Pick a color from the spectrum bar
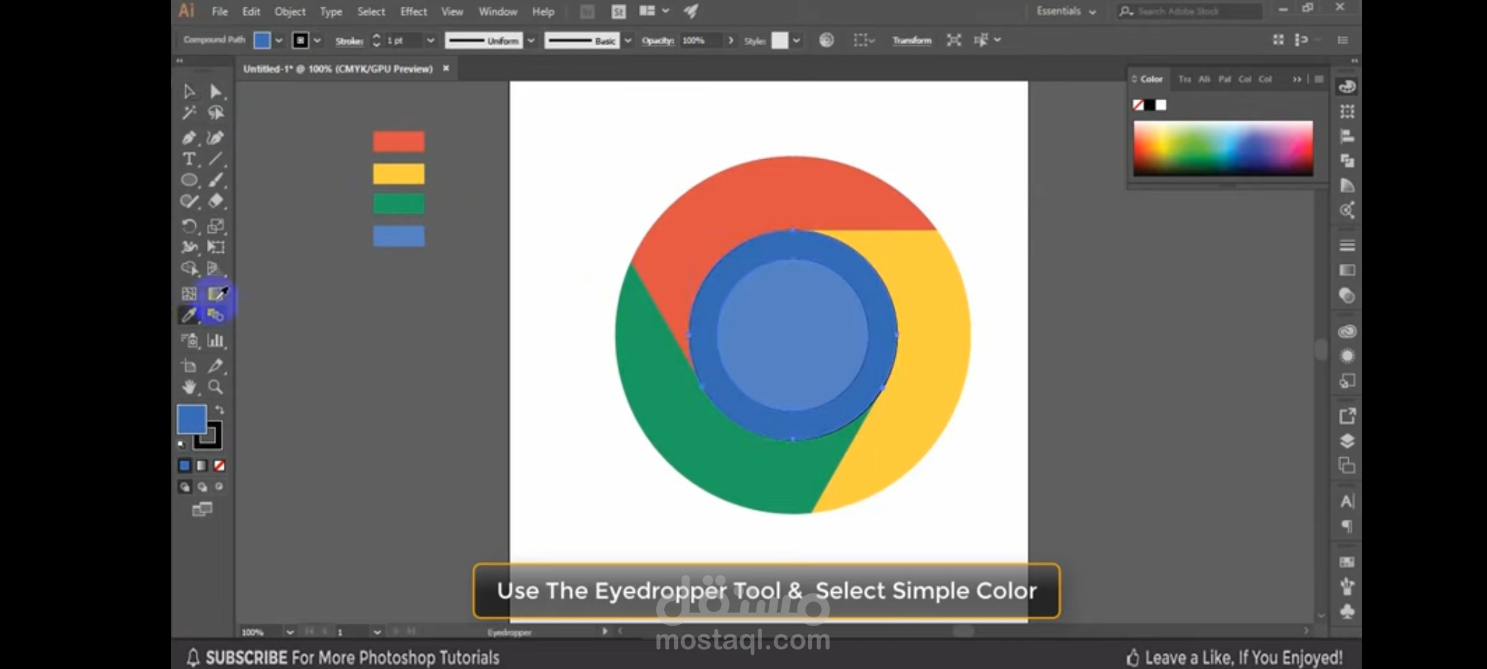This screenshot has height=669, width=1487. tap(1223, 148)
